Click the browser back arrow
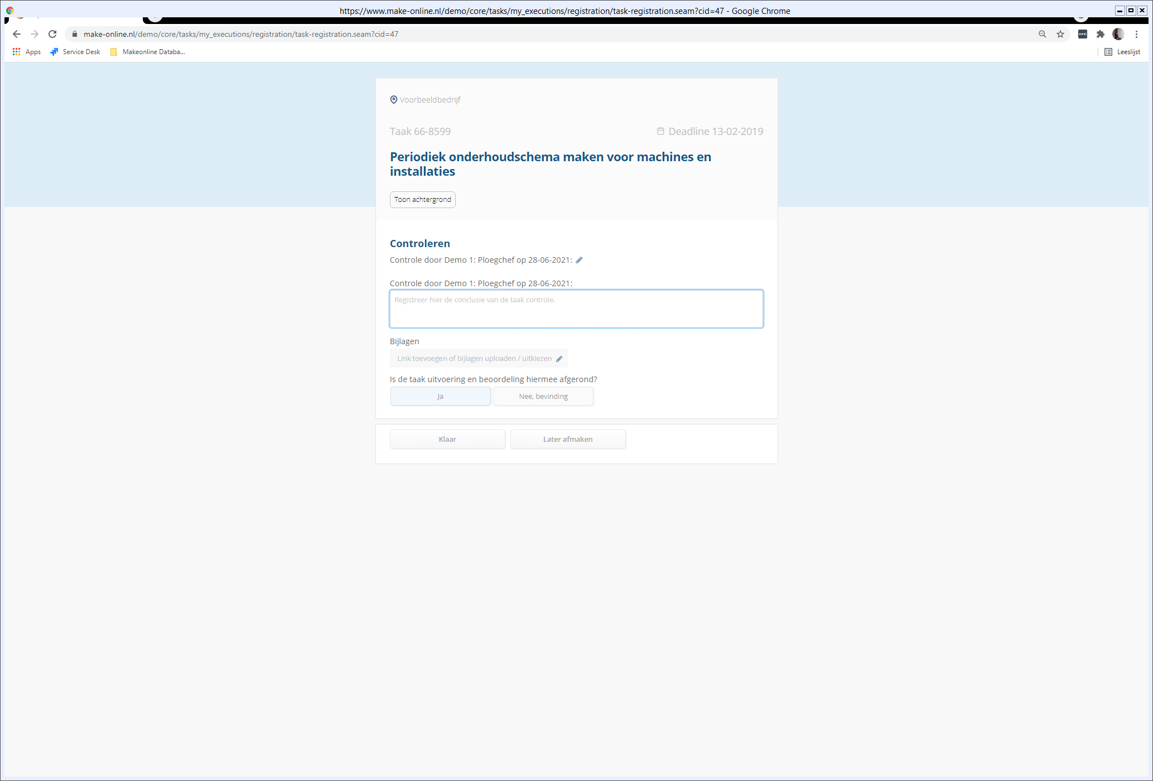 click(x=16, y=34)
